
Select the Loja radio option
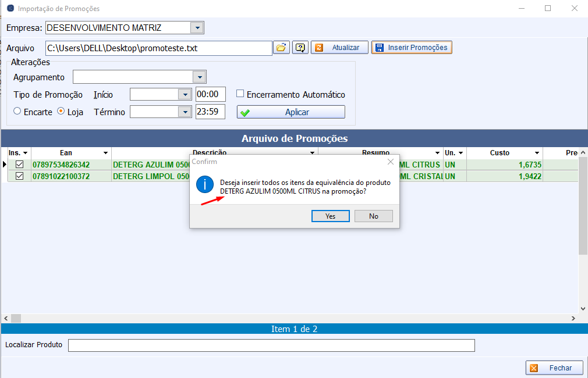pos(61,112)
